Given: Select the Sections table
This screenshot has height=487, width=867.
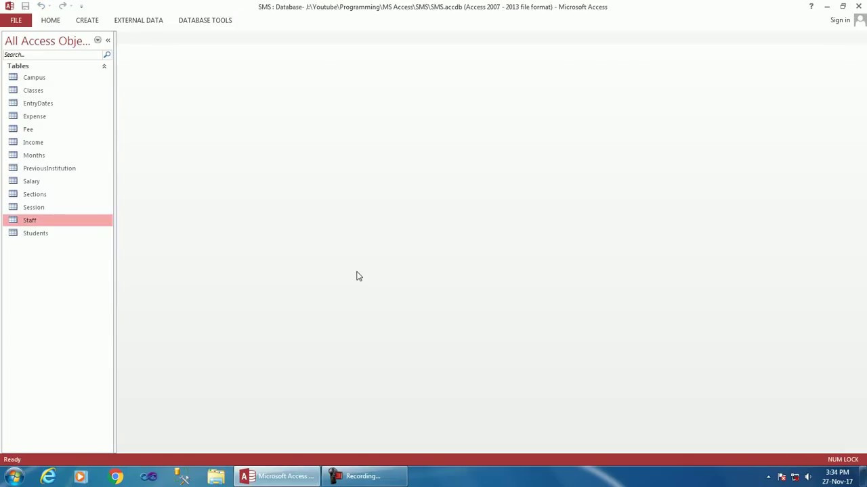Looking at the screenshot, I should coord(58,194).
